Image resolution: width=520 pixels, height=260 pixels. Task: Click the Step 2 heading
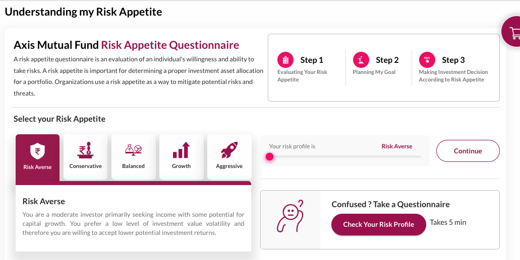[x=387, y=60]
